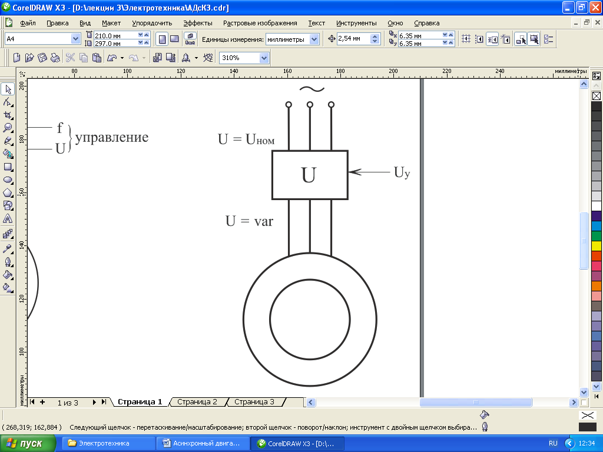Select the Rectangle tool
The image size is (603, 452).
click(8, 167)
